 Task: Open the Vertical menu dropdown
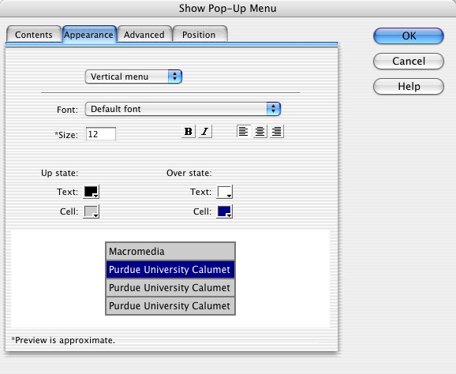[133, 77]
